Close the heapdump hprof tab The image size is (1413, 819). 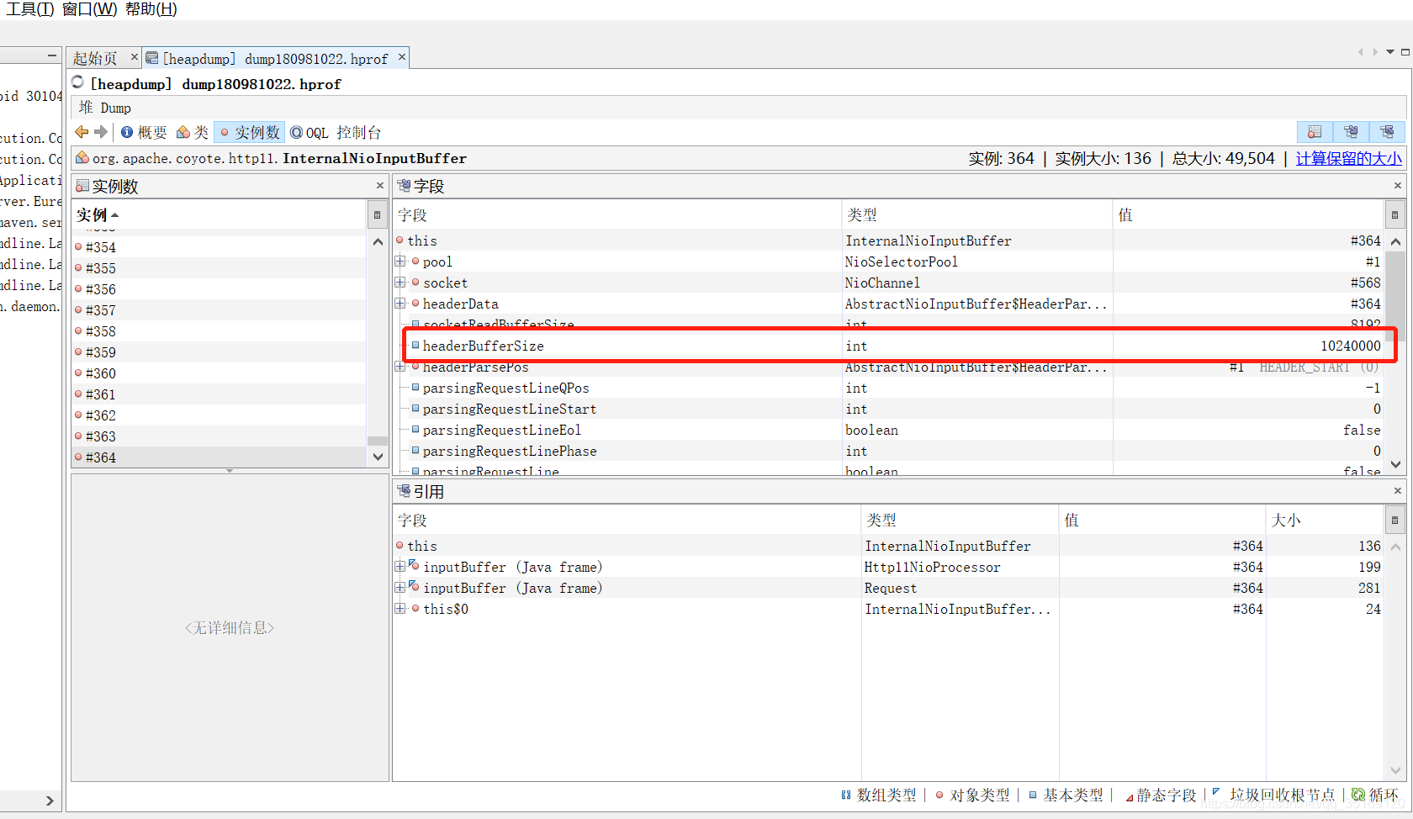tap(402, 57)
